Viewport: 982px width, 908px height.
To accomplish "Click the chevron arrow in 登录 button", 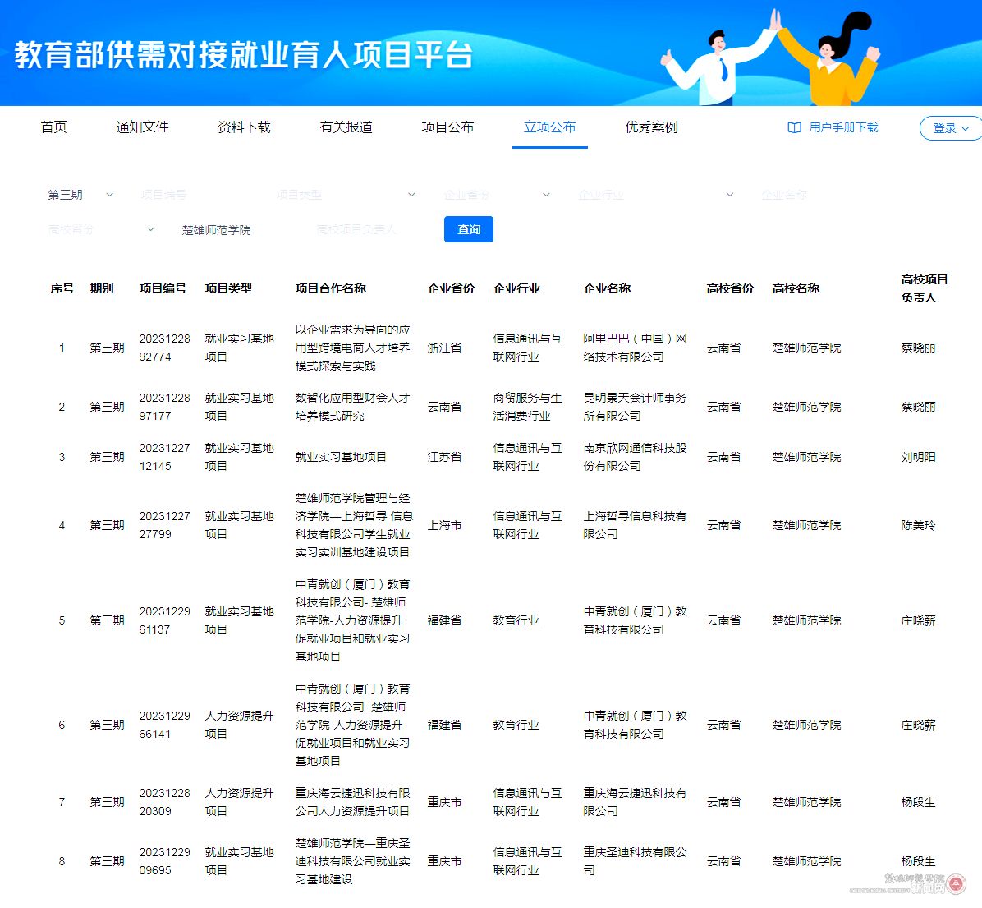I will (966, 129).
